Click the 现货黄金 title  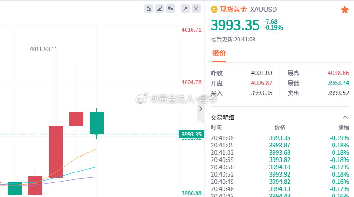click(x=233, y=10)
